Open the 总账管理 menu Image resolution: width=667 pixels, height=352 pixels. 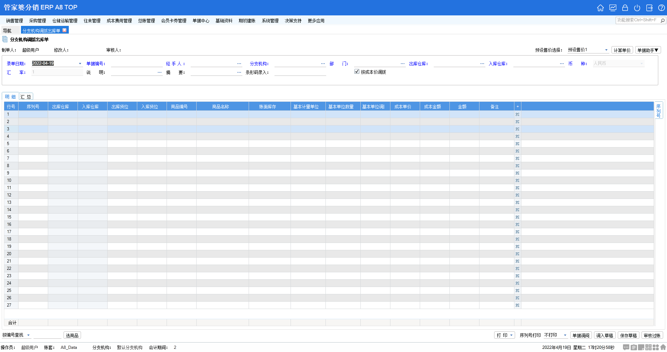(x=146, y=21)
